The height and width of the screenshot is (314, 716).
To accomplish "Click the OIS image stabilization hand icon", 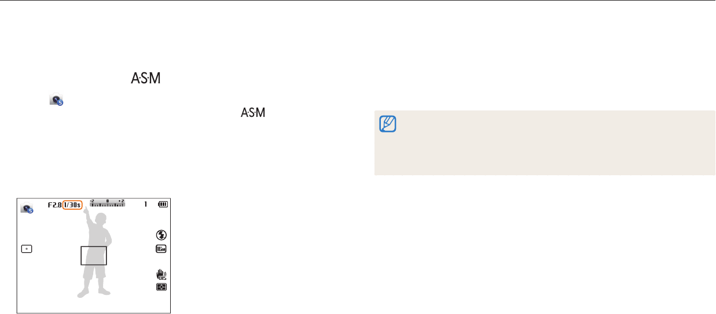I will point(161,275).
